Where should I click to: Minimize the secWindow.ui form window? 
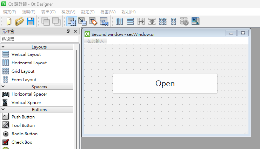point(231,33)
